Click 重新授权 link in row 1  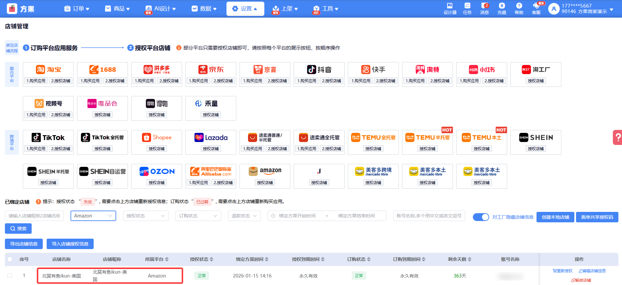pos(563,271)
